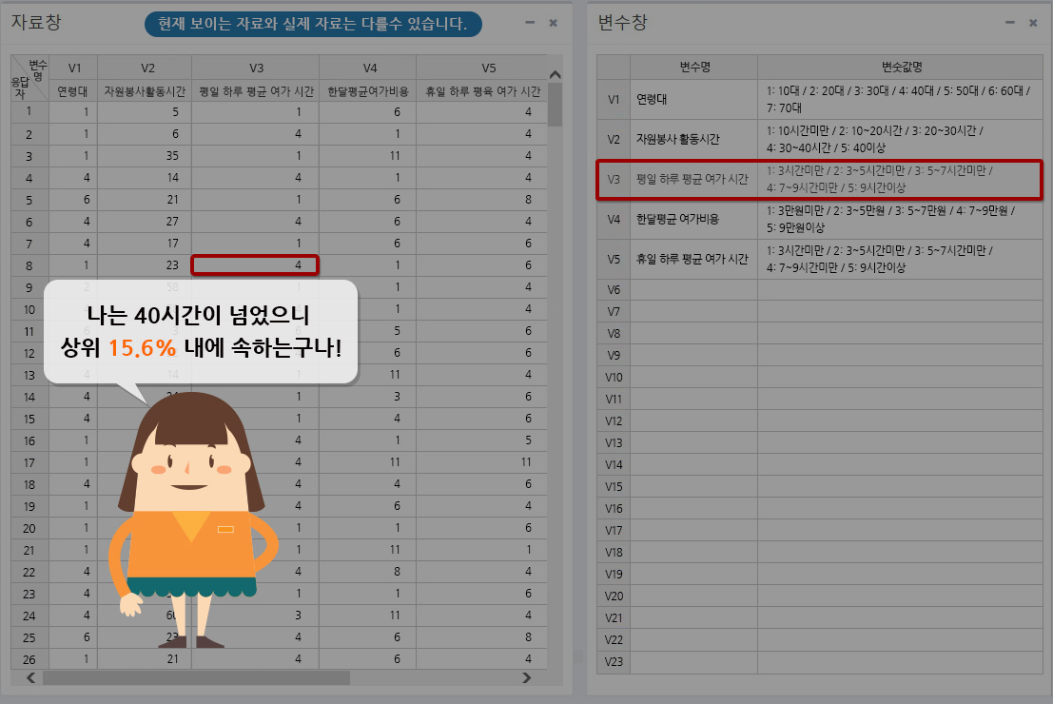Click the data table's scroll-right arrow

pyautogui.click(x=527, y=677)
